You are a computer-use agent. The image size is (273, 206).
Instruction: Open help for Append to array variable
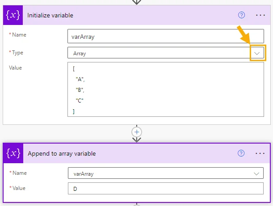[242, 153]
